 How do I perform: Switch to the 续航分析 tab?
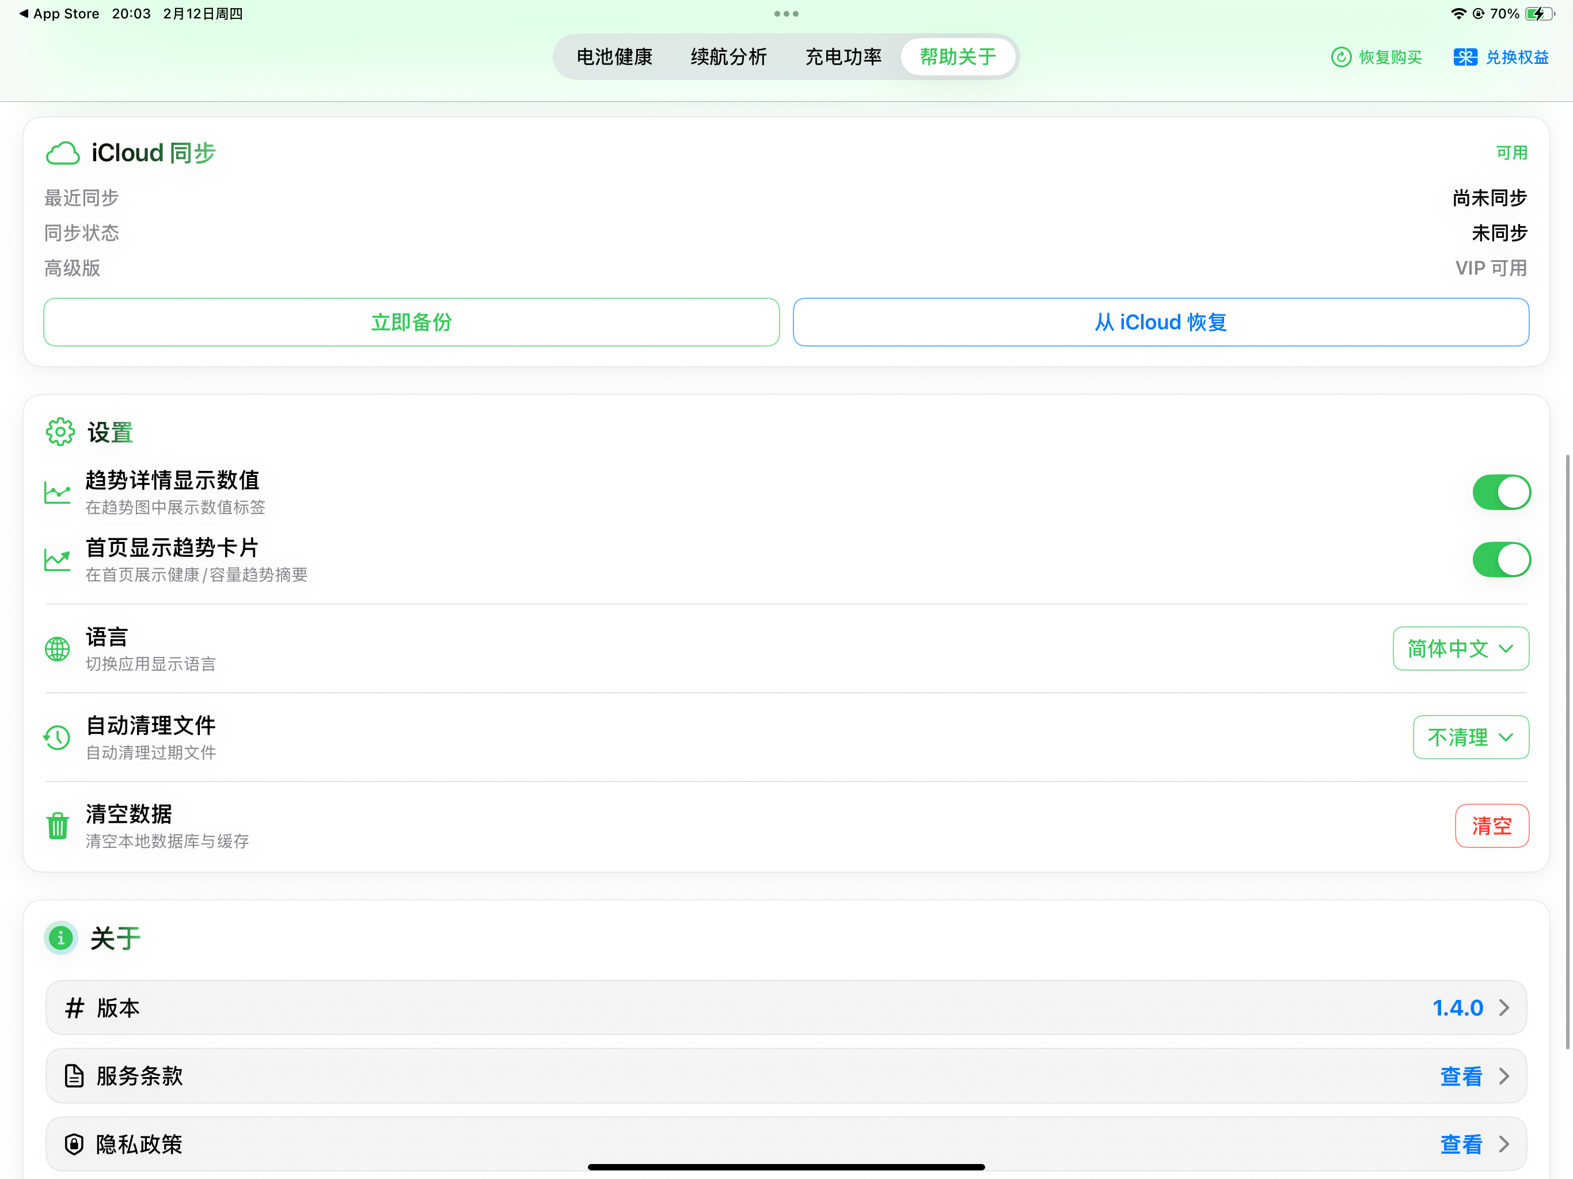point(729,57)
